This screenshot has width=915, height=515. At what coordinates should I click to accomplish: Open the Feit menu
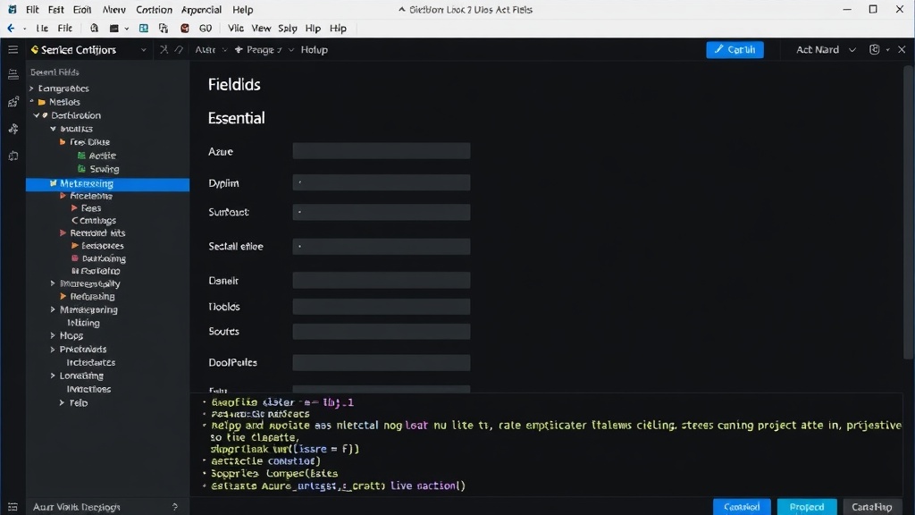tap(56, 9)
